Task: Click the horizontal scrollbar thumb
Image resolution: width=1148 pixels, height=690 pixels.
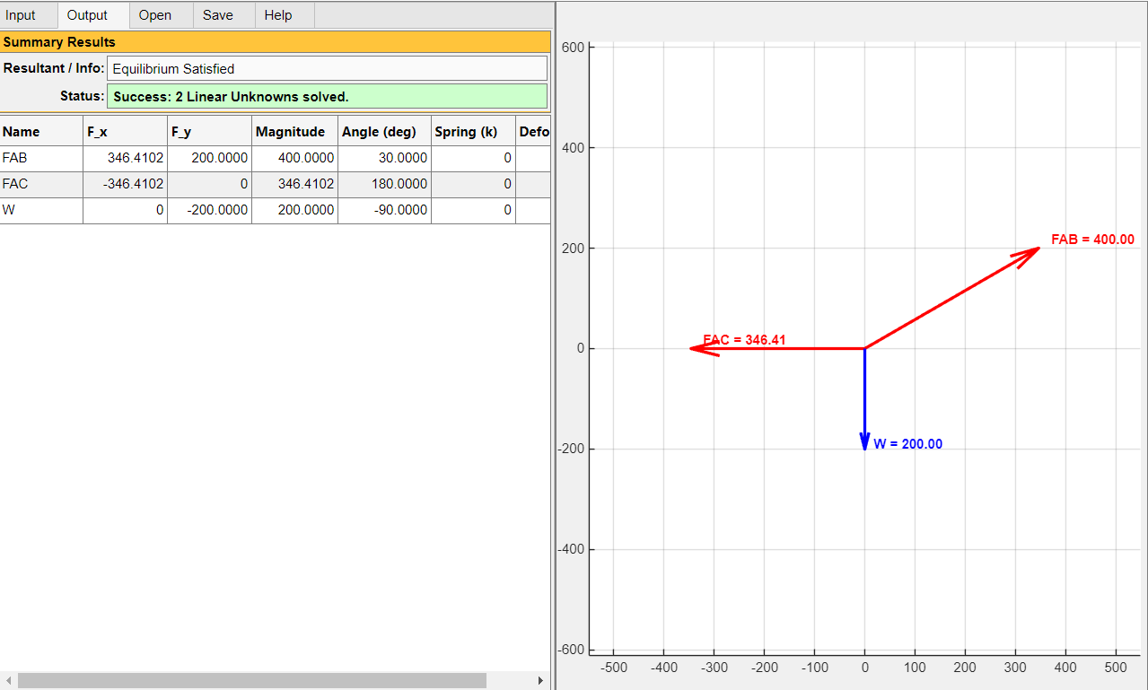Action: [x=251, y=681]
